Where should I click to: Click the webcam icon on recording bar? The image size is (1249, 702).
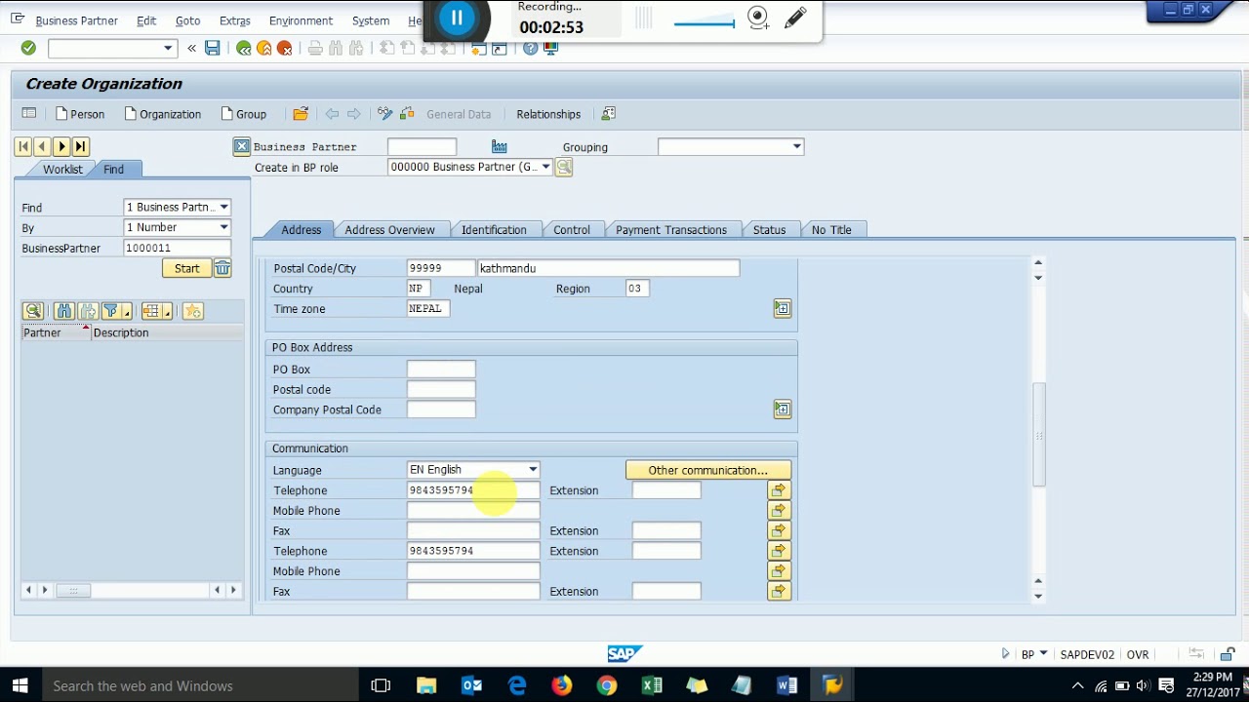click(758, 17)
